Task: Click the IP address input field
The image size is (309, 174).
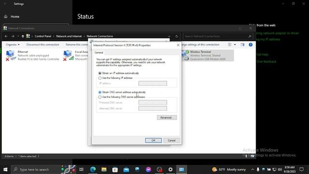Action: [153, 83]
